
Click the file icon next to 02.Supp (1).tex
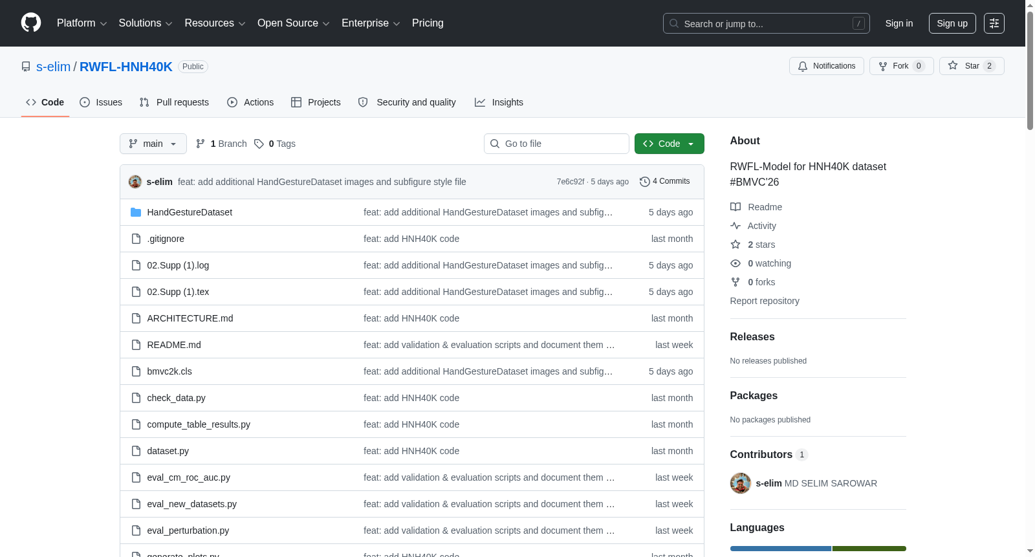click(x=136, y=292)
